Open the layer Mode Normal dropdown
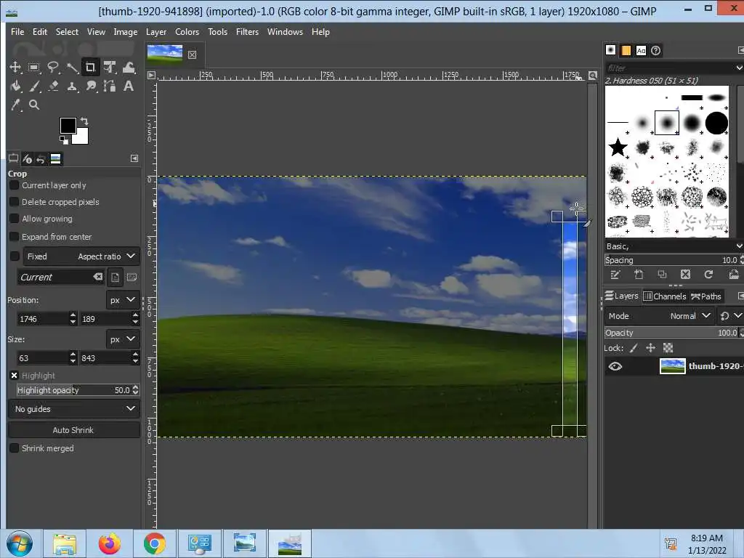The image size is (744, 558). (x=659, y=315)
